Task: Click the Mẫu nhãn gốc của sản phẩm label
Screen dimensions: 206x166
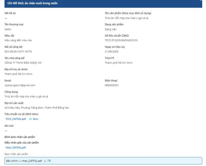Action: click(22, 142)
